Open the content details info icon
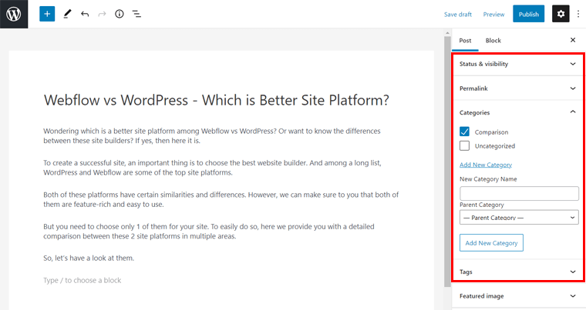Screen dimensions: 586x310 click(120, 14)
